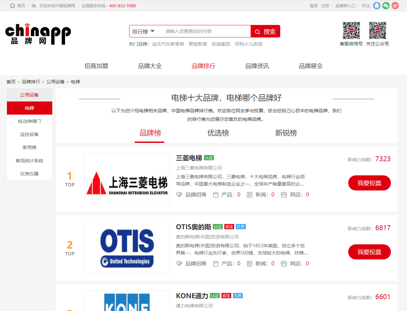
Task: Open 品牌大全 in main navigation
Action: (150, 66)
